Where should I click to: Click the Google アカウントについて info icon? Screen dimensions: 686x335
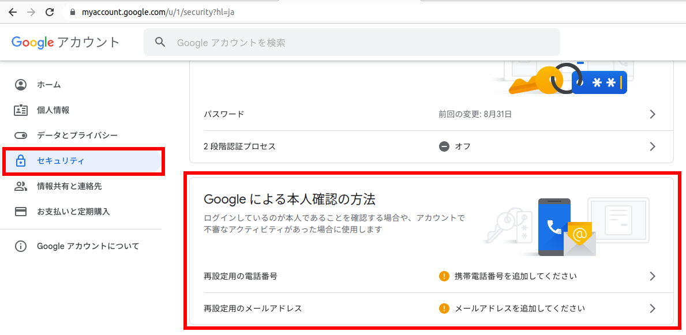[21, 246]
